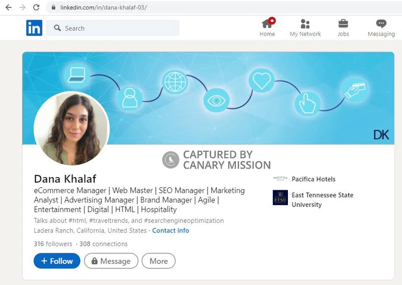The height and width of the screenshot is (285, 402).
Task: Click the URL linkedin.com/in/dana-khalaf-03/ in address bar
Action: pyautogui.click(x=104, y=8)
